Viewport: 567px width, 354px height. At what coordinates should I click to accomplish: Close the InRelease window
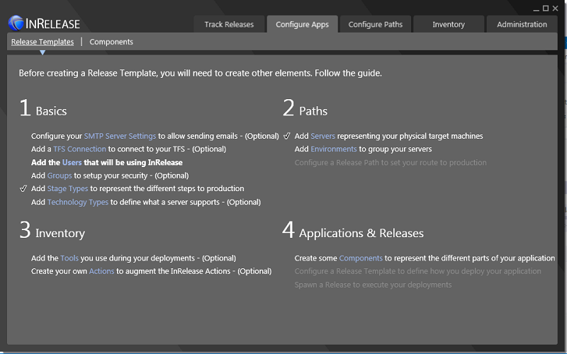coord(556,8)
